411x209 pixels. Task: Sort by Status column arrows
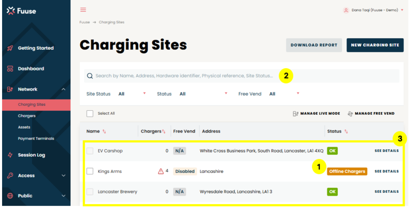pos(346,131)
